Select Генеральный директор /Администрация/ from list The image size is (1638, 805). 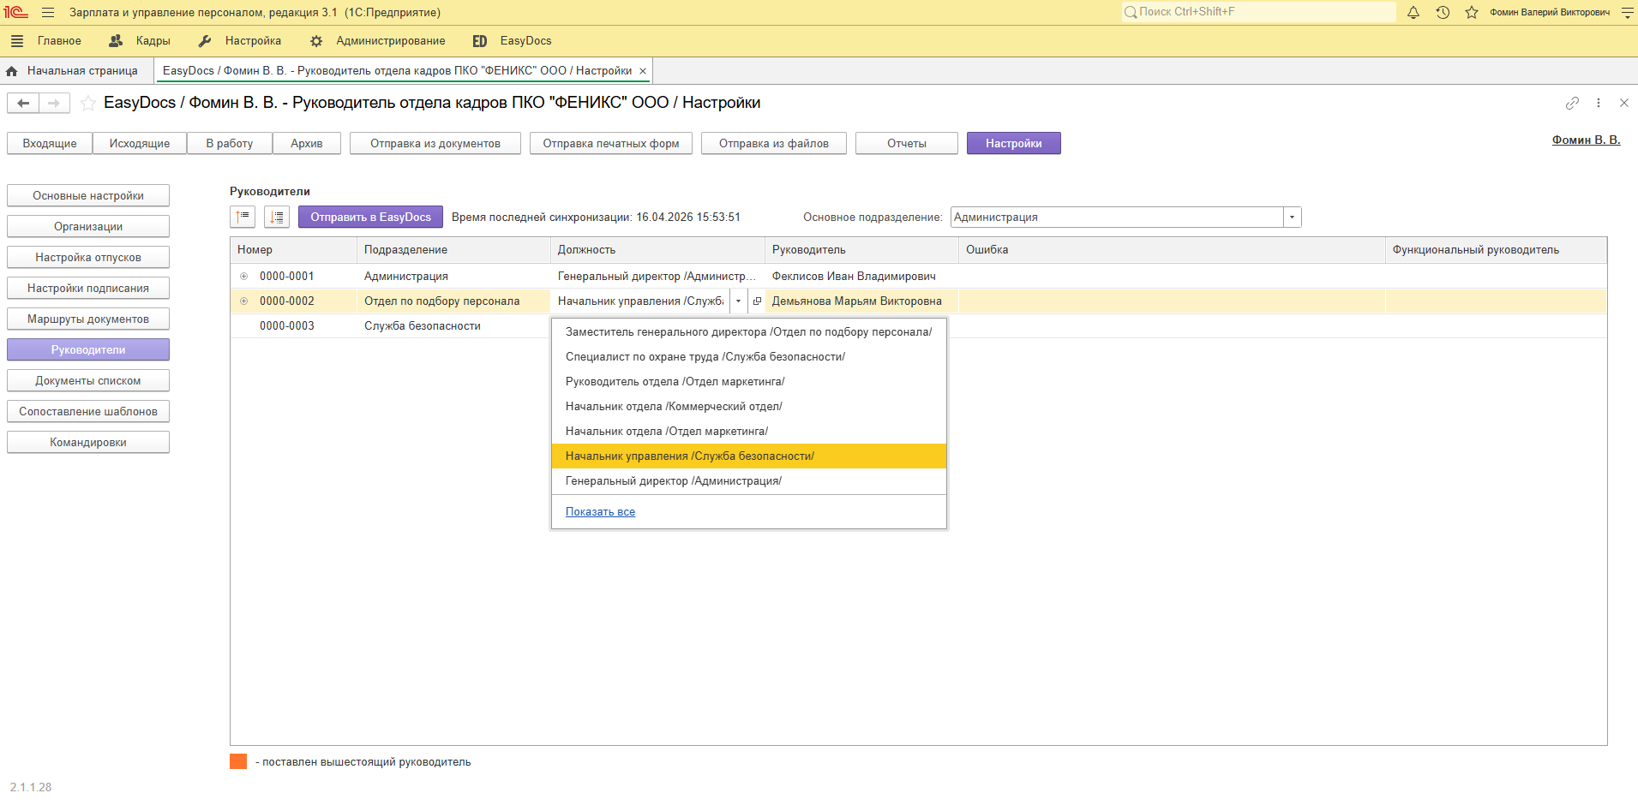pyautogui.click(x=673, y=481)
